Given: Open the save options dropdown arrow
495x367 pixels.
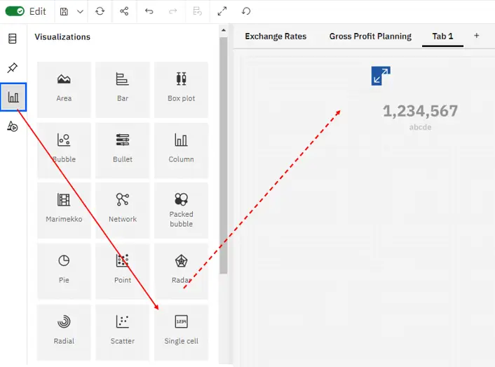Looking at the screenshot, I should click(x=80, y=12).
